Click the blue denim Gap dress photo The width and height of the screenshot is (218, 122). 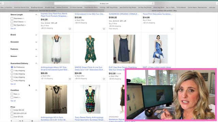(124, 49)
